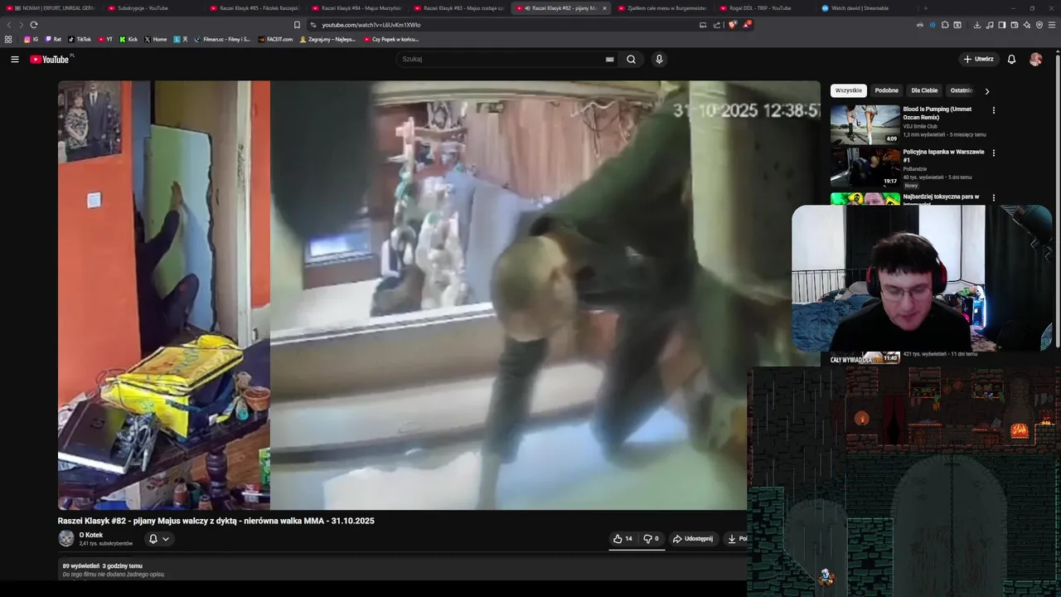Open O Kotek channel name link
This screenshot has height=597, width=1061.
click(91, 535)
